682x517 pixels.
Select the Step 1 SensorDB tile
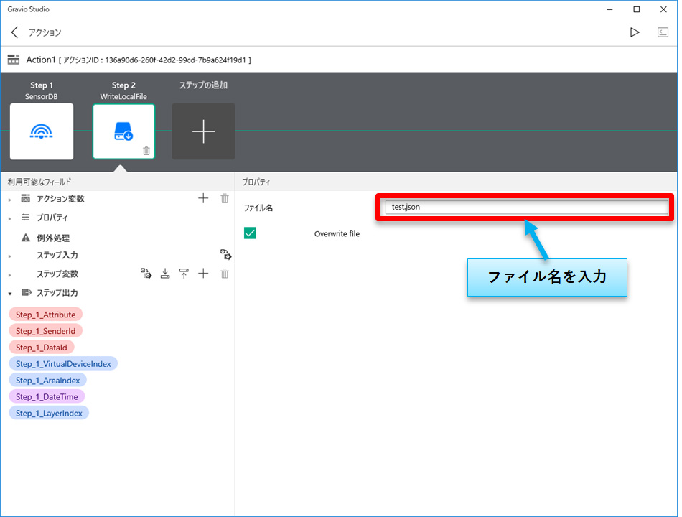[42, 131]
